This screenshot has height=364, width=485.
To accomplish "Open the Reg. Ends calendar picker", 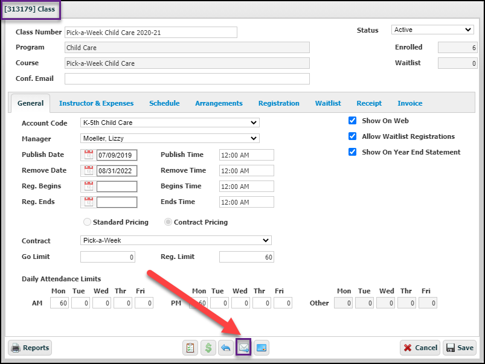I will [x=88, y=202].
